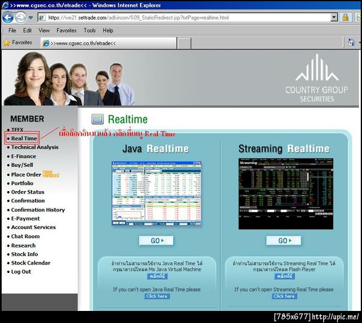Click the Internet Explorer title bar icon

pyautogui.click(x=5, y=5)
